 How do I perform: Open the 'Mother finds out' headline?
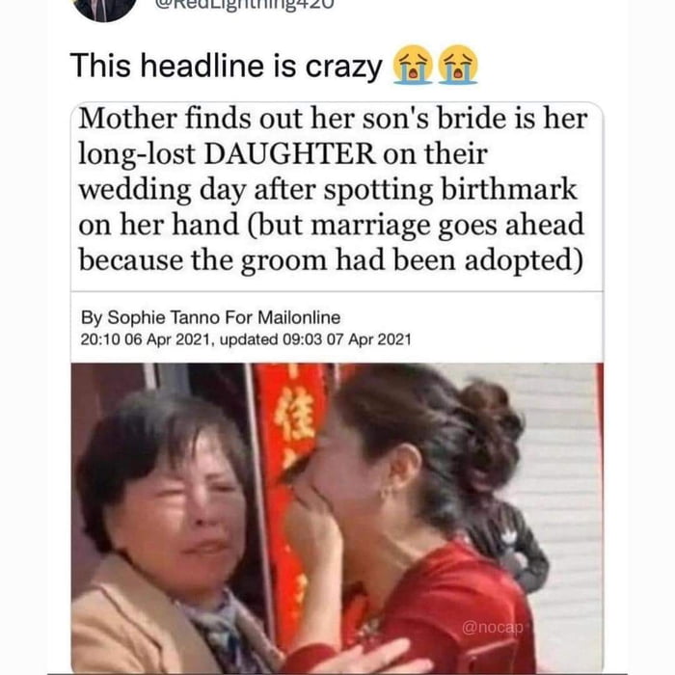point(332,189)
